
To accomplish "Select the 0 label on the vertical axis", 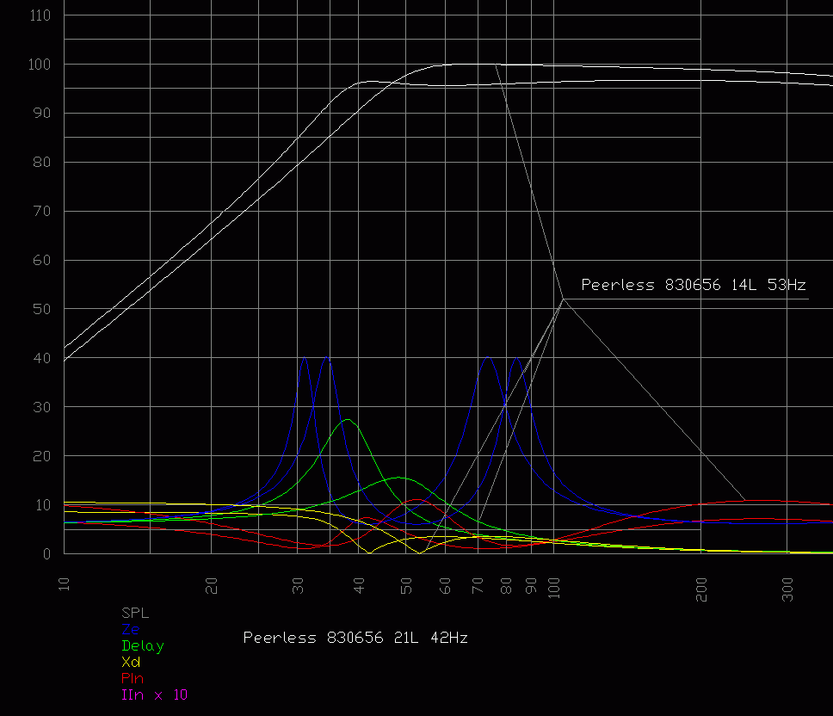I will click(x=46, y=553).
